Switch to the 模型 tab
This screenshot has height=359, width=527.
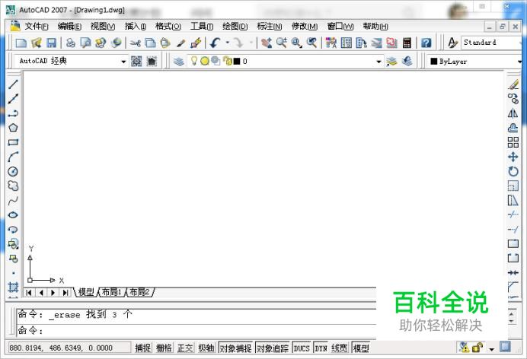86,292
